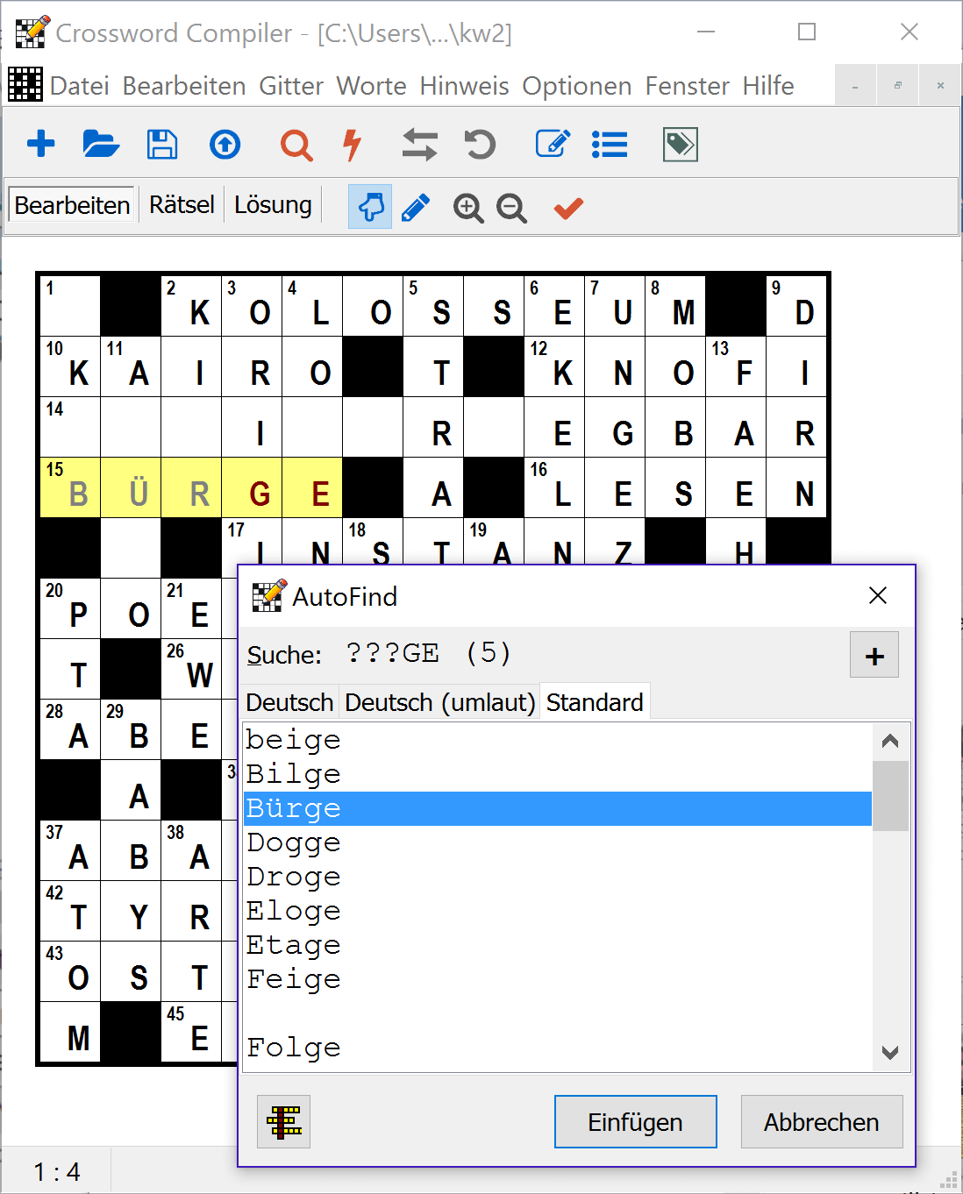Open the Worte menu

tap(371, 85)
